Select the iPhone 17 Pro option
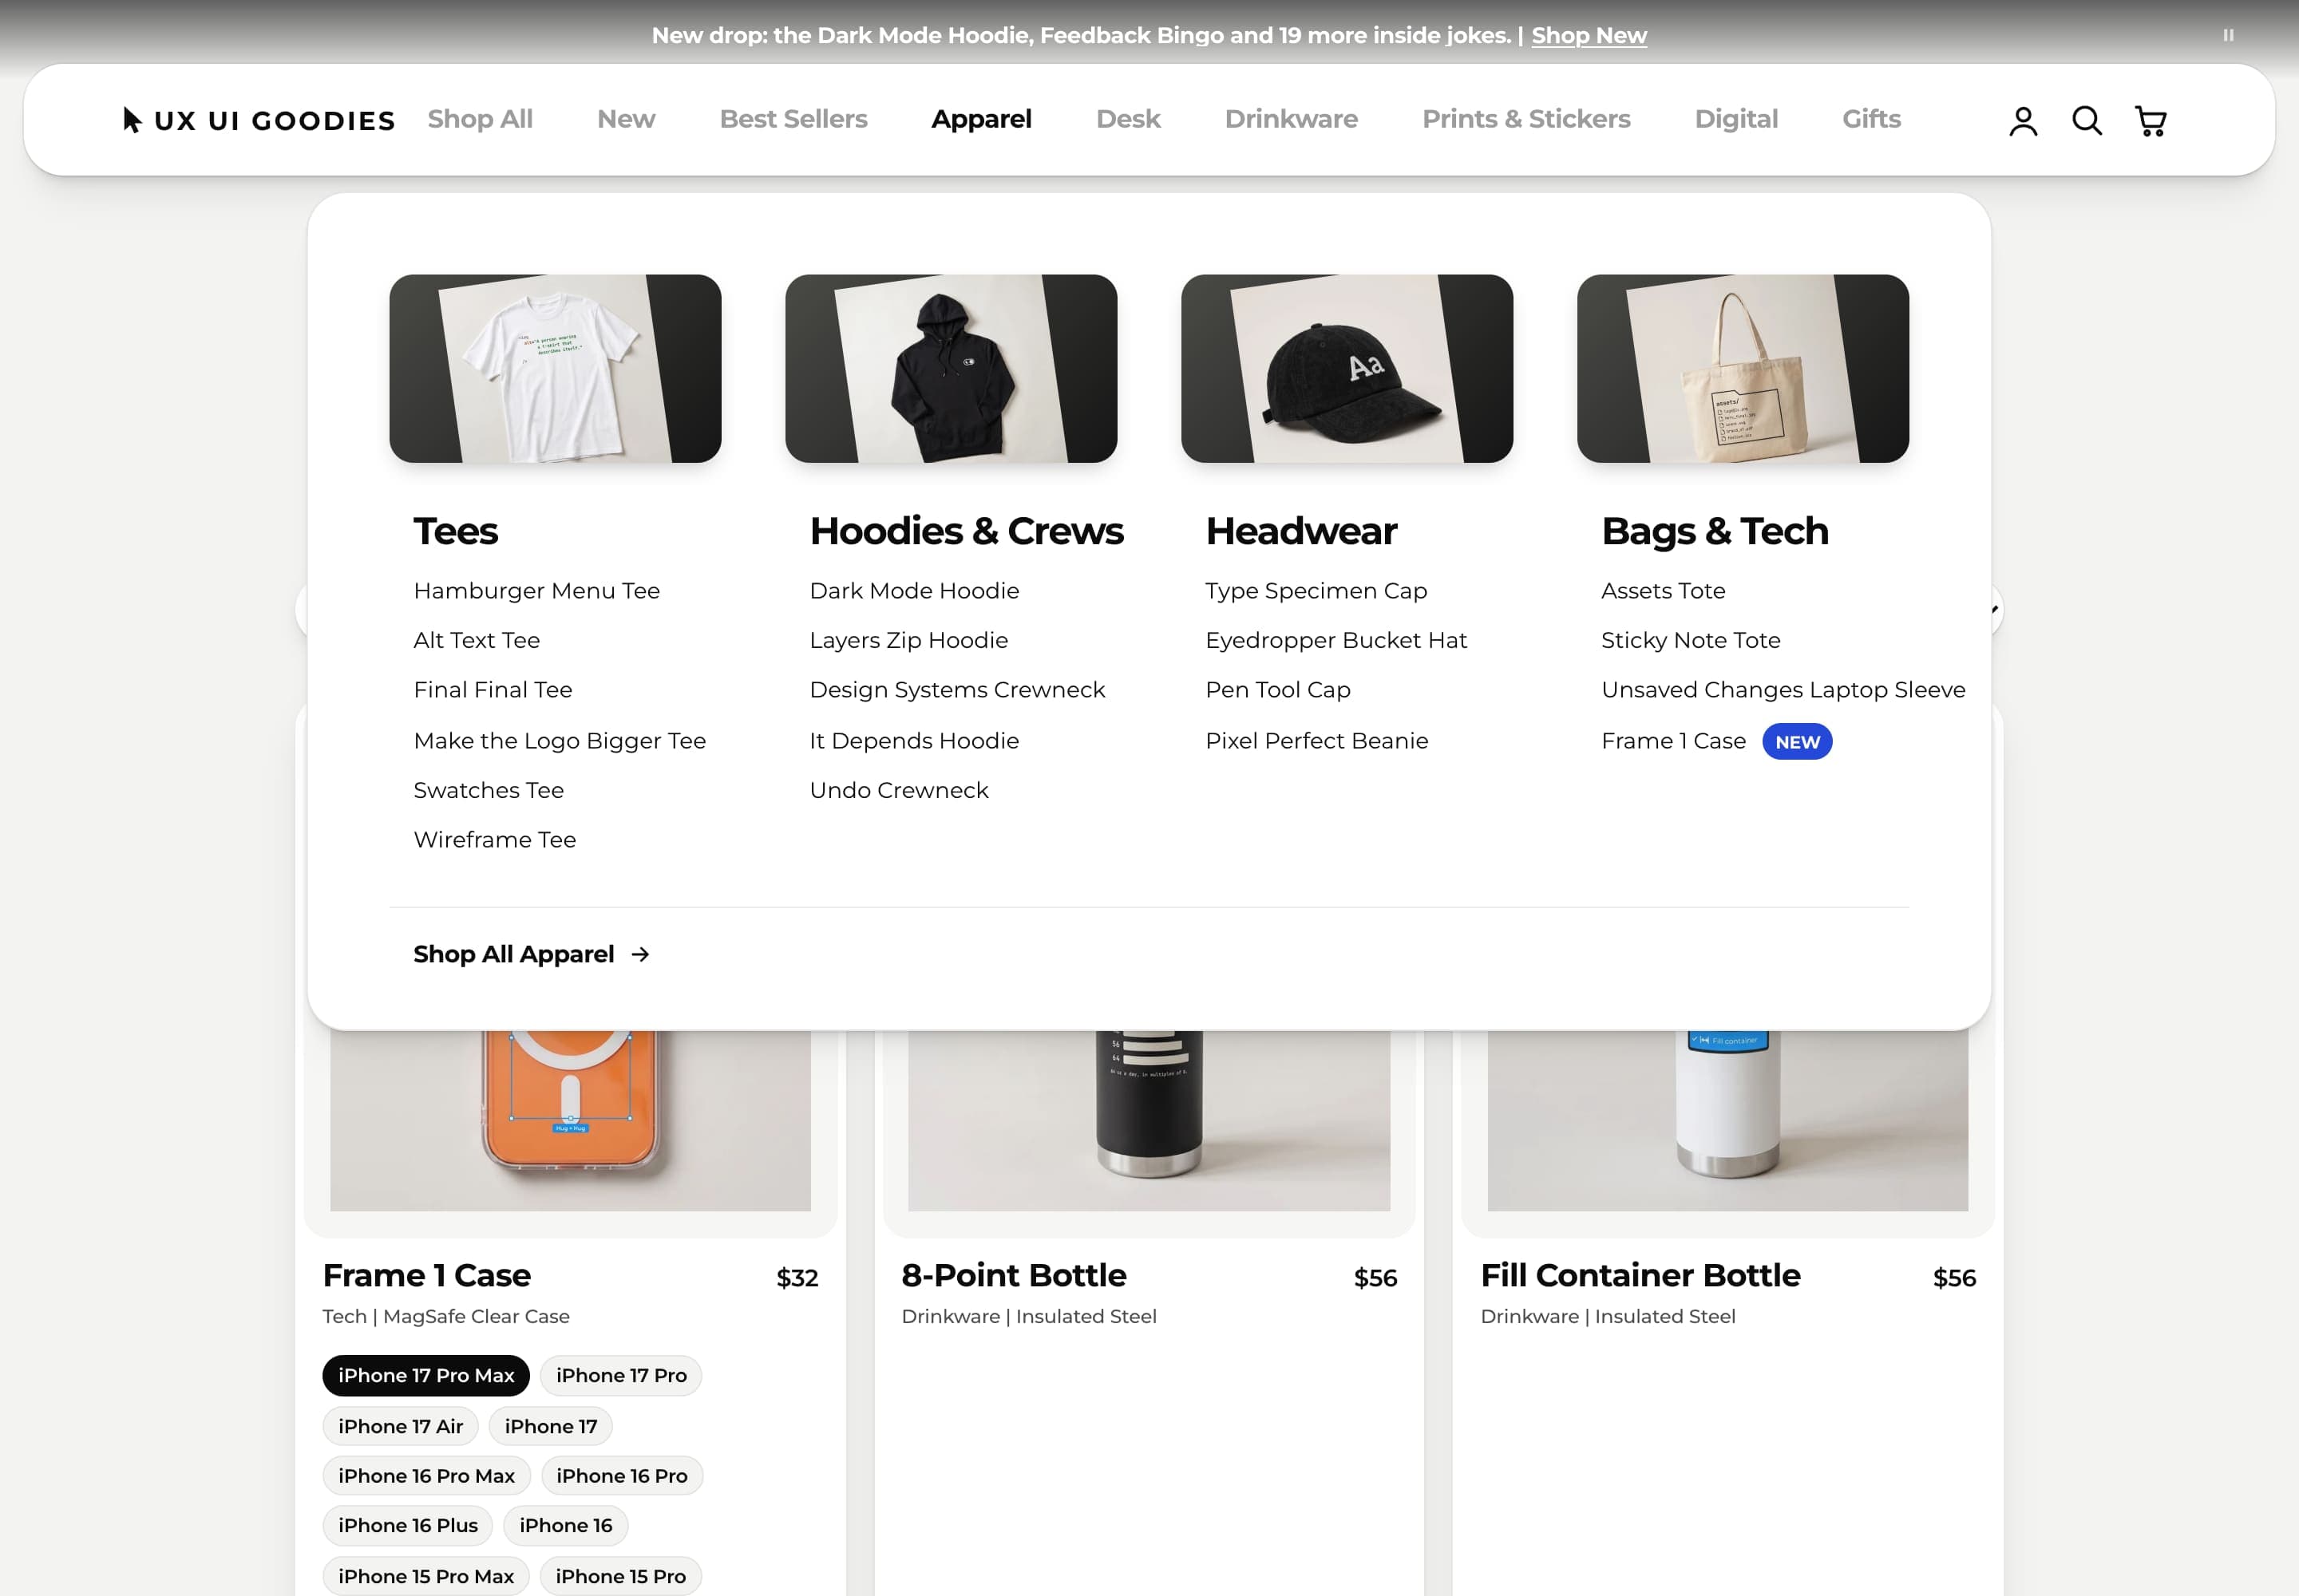Viewport: 2299px width, 1596px height. pyautogui.click(x=621, y=1375)
